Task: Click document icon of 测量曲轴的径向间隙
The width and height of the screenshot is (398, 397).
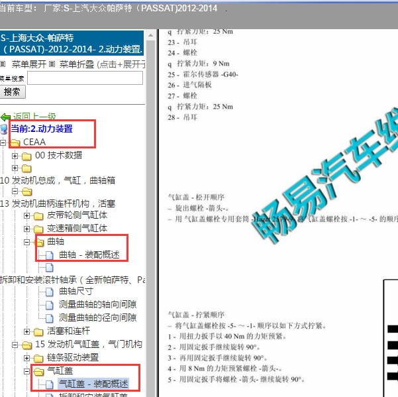Action: click(x=49, y=318)
